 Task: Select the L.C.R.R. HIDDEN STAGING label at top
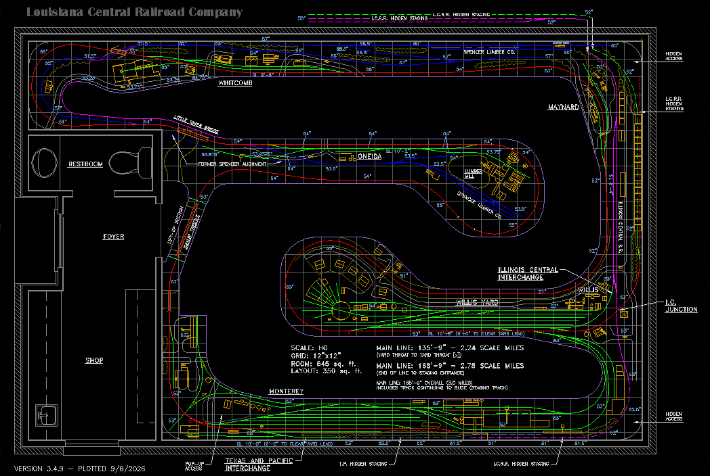click(461, 14)
